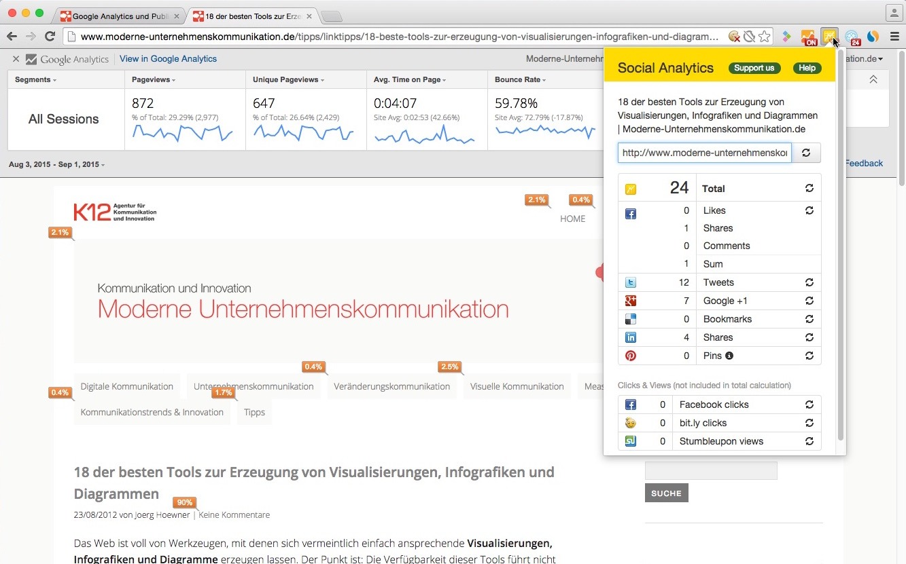Open the Bounce Rate dropdown

tap(521, 79)
